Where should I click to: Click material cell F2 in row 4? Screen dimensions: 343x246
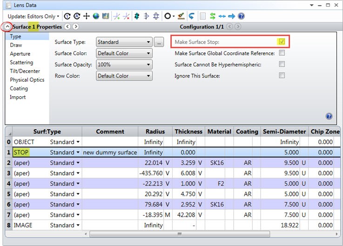coord(221,184)
